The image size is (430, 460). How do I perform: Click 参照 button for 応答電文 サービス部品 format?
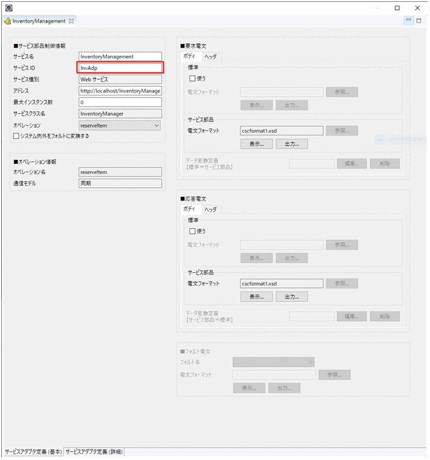click(342, 283)
